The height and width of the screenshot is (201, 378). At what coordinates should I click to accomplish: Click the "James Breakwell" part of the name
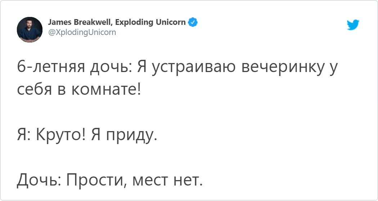pos(79,23)
